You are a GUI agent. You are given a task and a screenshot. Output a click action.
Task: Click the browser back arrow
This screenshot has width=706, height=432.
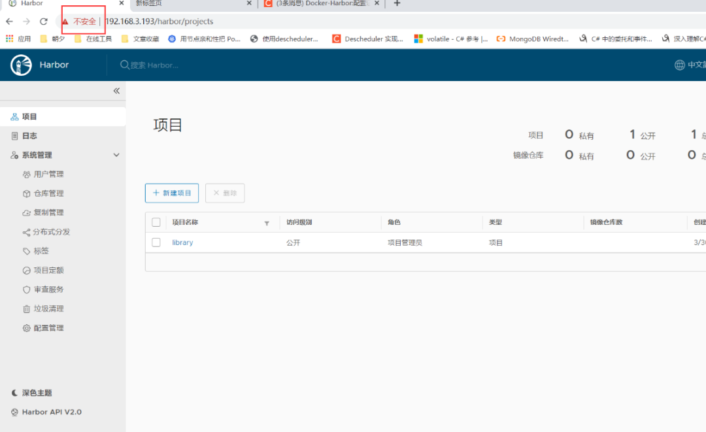[10, 22]
